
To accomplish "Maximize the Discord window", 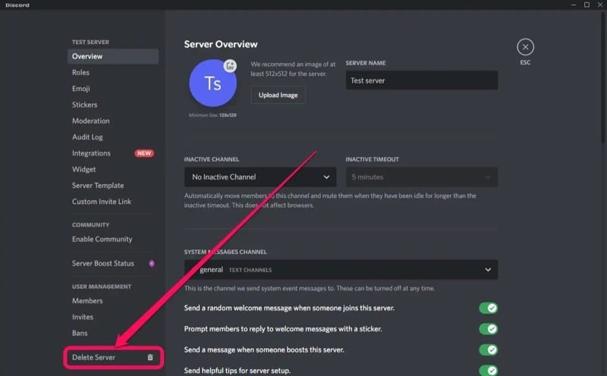I will (x=587, y=5).
